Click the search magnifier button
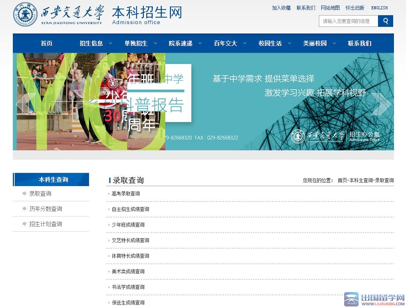Screen dimensions: 406x308 click(x=385, y=21)
